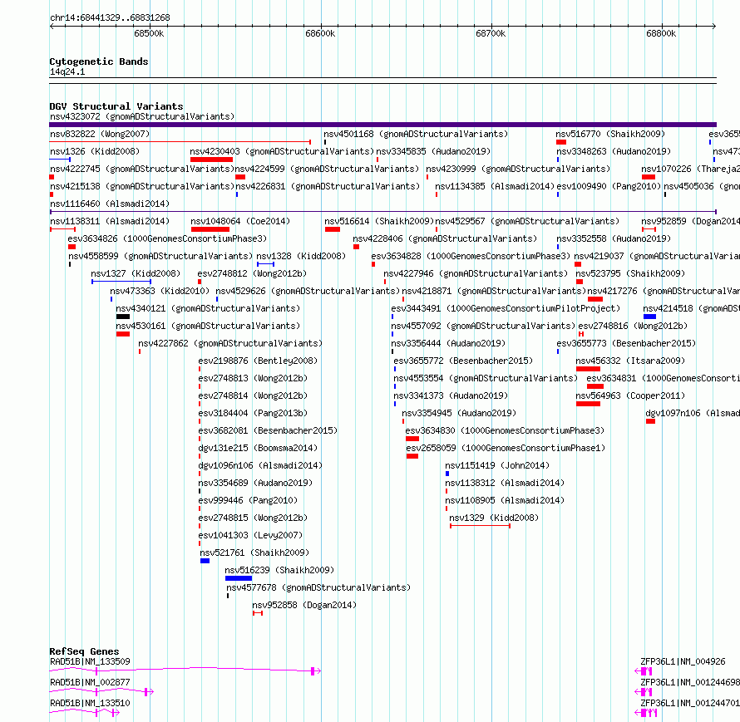740x722 pixels.
Task: Select nsv1151419 (John2014) variant
Action: (497, 465)
